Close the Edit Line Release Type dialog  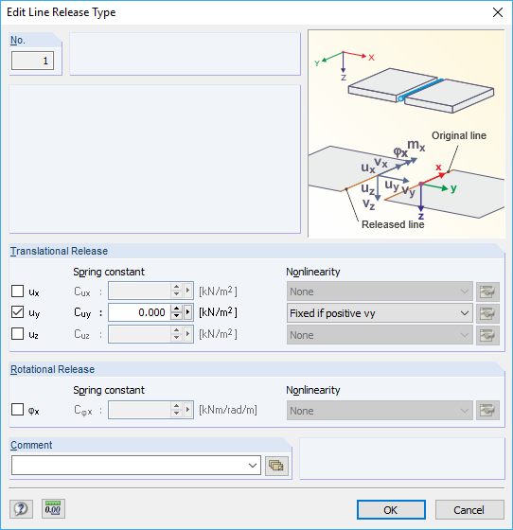(x=498, y=12)
